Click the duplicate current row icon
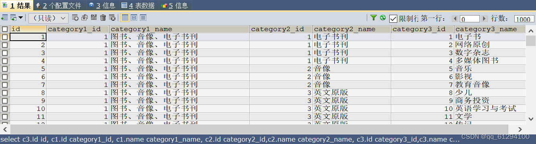This screenshot has width=536, height=144. (84, 18)
